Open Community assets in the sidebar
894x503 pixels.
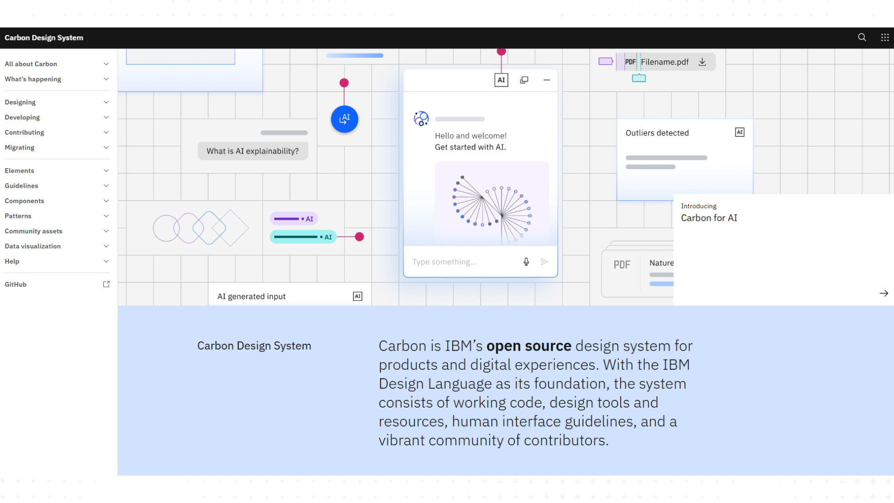click(x=57, y=231)
